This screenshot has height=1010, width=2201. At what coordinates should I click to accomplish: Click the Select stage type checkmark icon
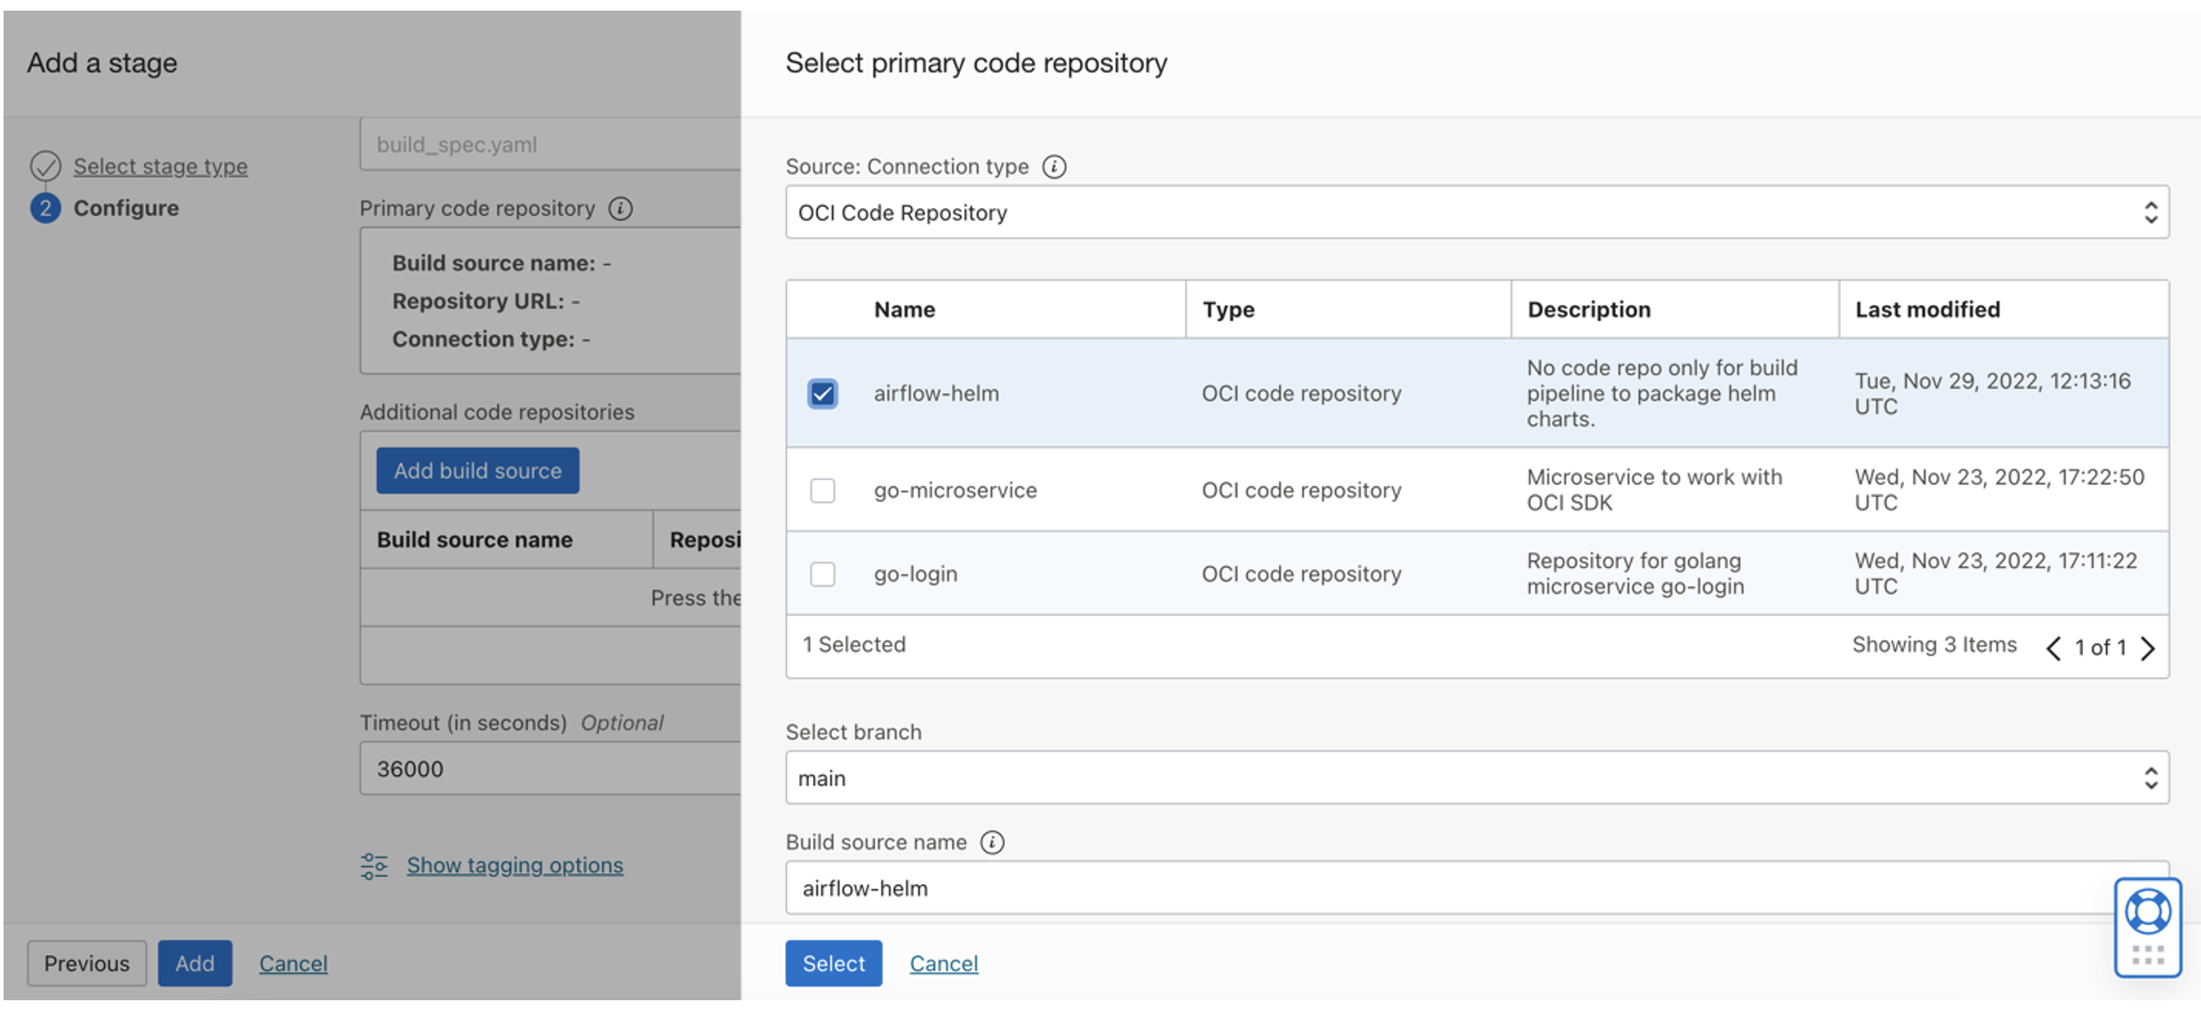coord(45,166)
